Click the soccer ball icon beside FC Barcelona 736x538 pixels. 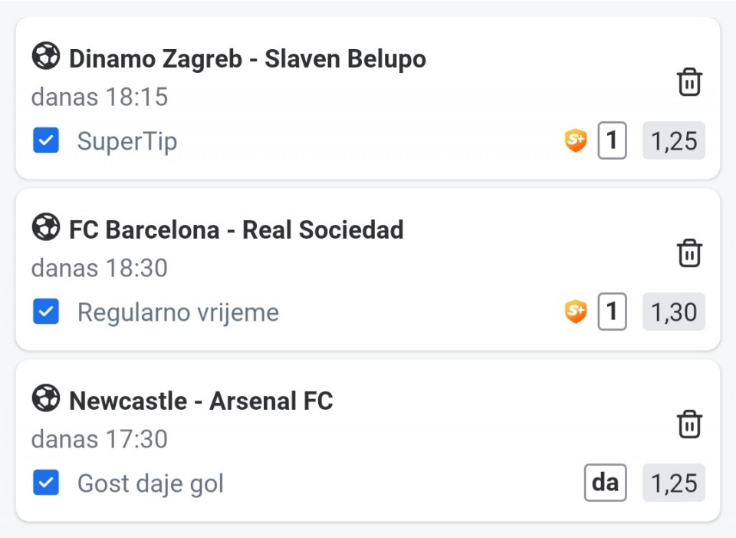[46, 227]
